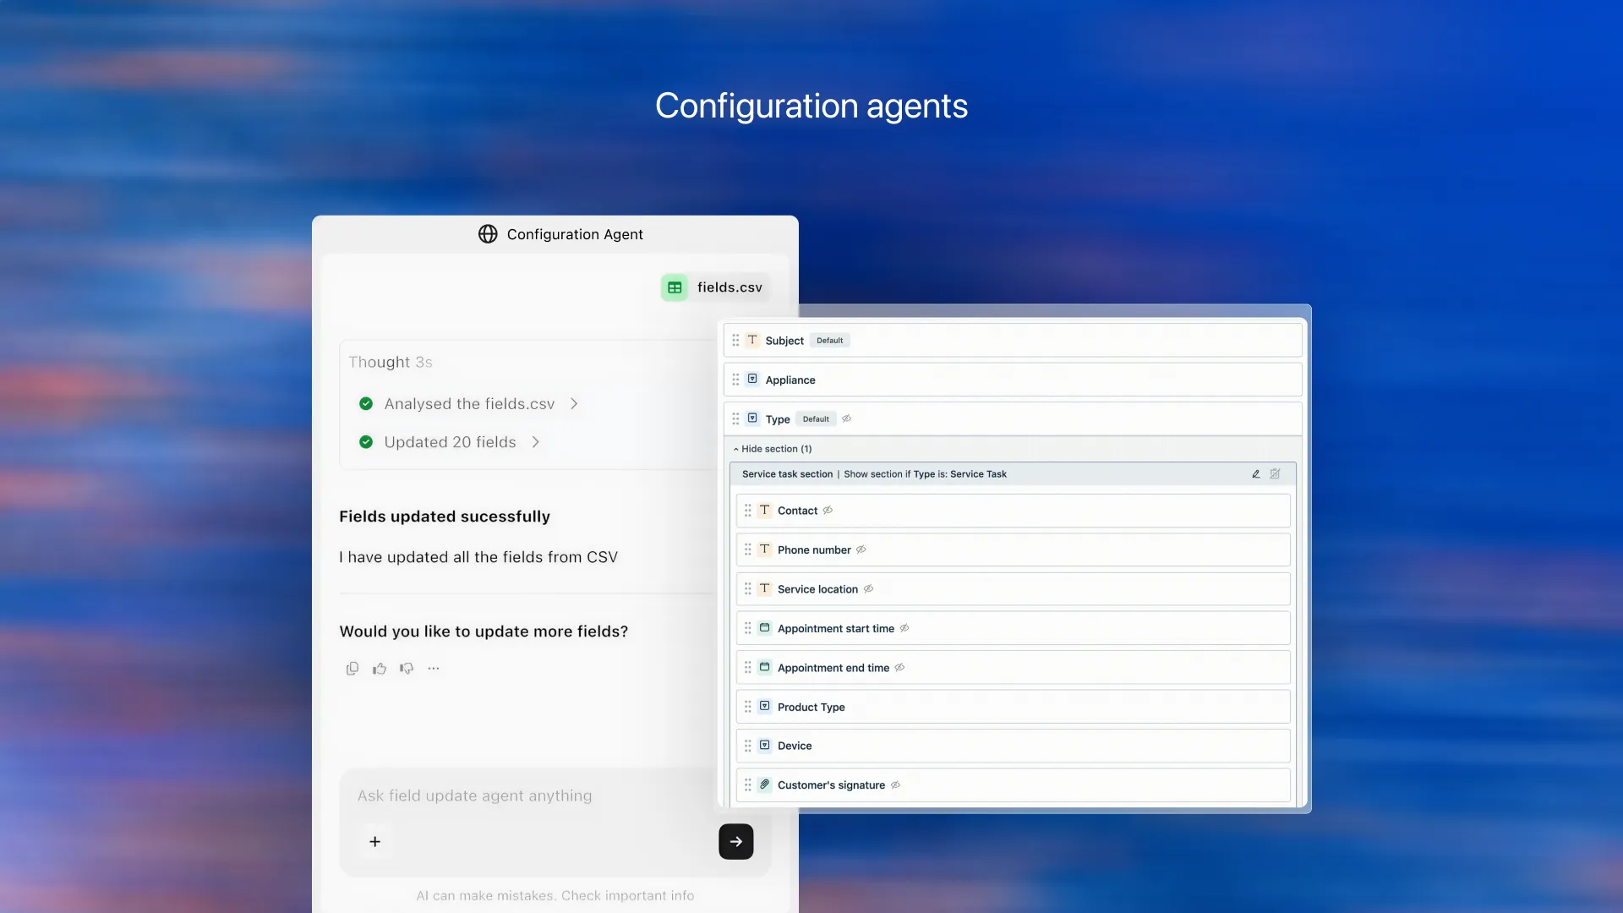Click the Thought 3s label
The height and width of the screenshot is (913, 1623).
tap(391, 362)
